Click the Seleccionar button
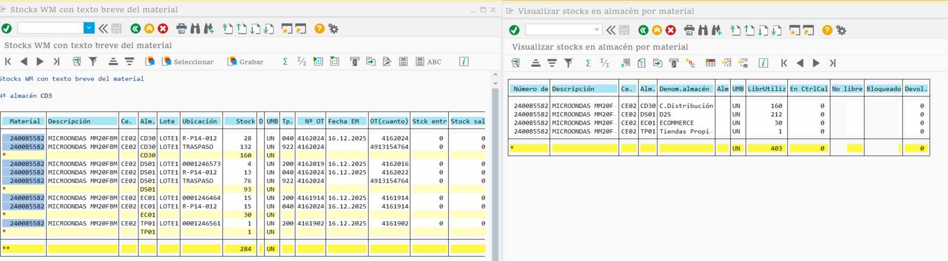This screenshot has height=261, width=948. coord(187,62)
